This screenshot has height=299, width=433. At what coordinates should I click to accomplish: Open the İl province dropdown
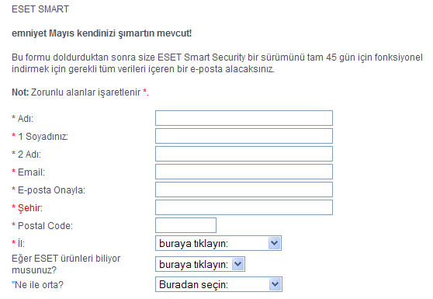[x=218, y=243]
